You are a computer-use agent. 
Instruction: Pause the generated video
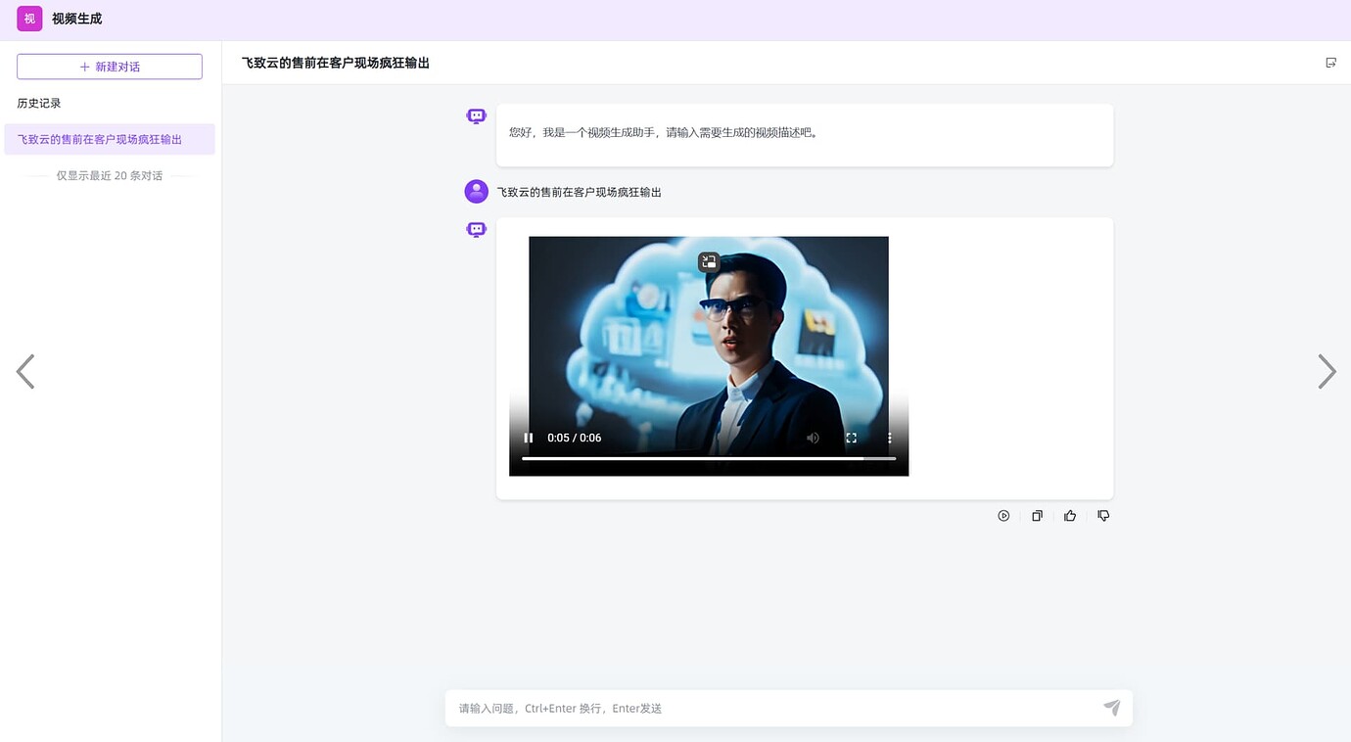click(x=529, y=438)
